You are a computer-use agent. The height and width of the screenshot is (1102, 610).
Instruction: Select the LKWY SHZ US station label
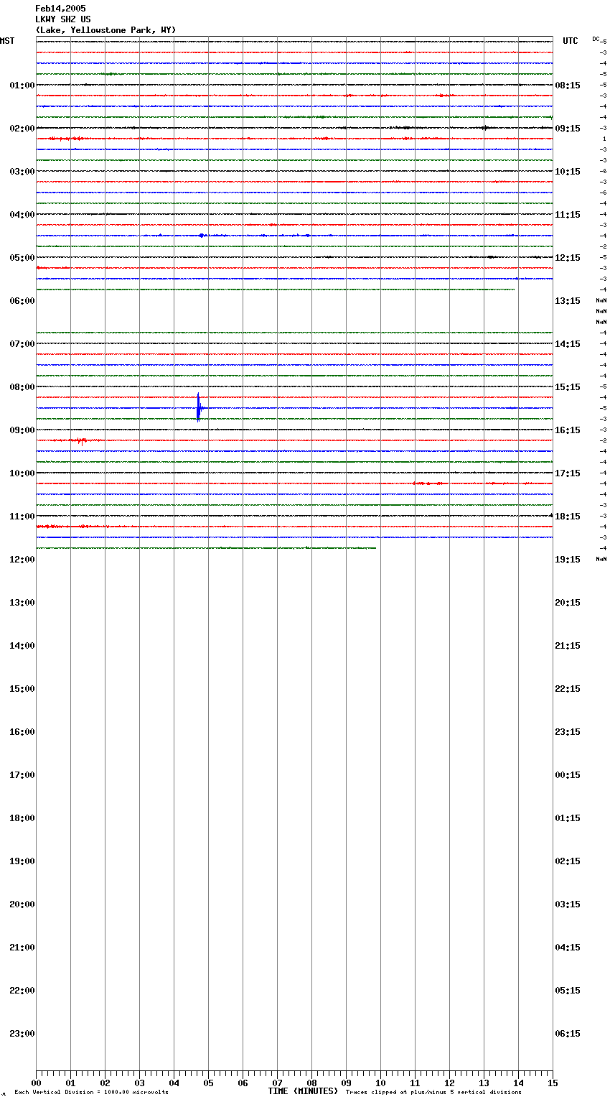(x=63, y=19)
